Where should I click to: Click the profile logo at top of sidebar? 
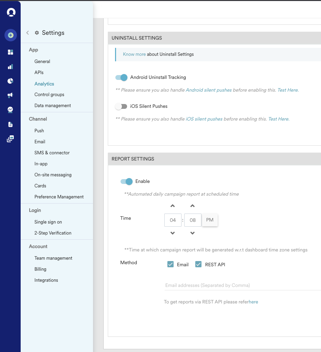pos(11,12)
